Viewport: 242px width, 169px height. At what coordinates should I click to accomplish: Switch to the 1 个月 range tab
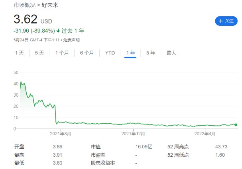(62, 53)
